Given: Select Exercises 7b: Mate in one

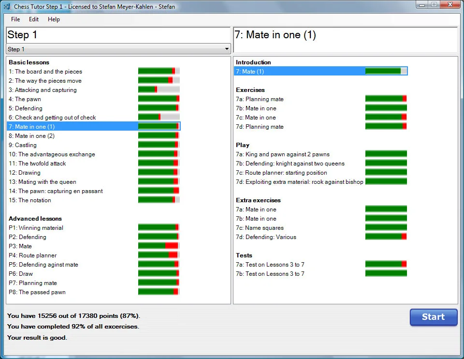Looking at the screenshot, I should click(256, 108).
